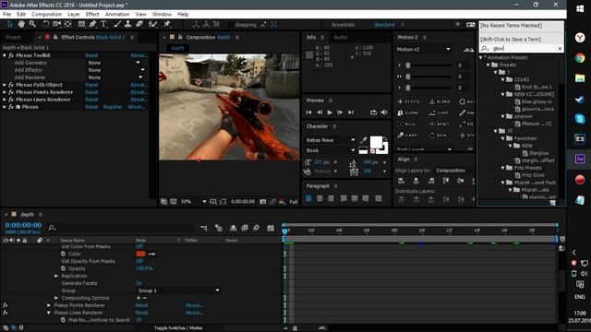This screenshot has height=332, width=591.
Task: Toggle Plexus Path Object fx switch
Action: click(x=11, y=85)
